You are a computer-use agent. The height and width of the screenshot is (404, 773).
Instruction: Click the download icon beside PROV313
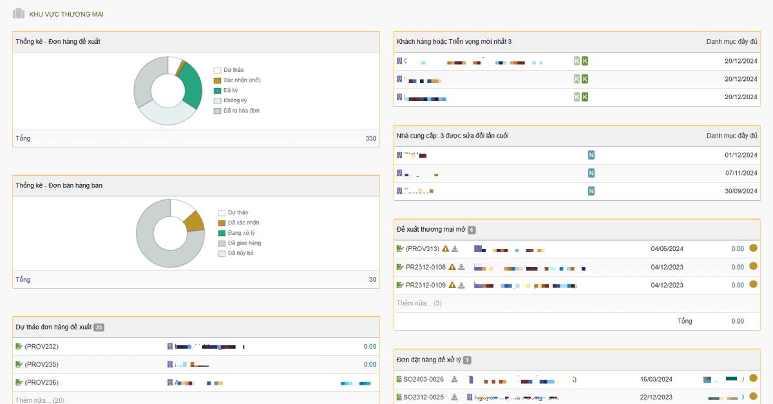[455, 249]
